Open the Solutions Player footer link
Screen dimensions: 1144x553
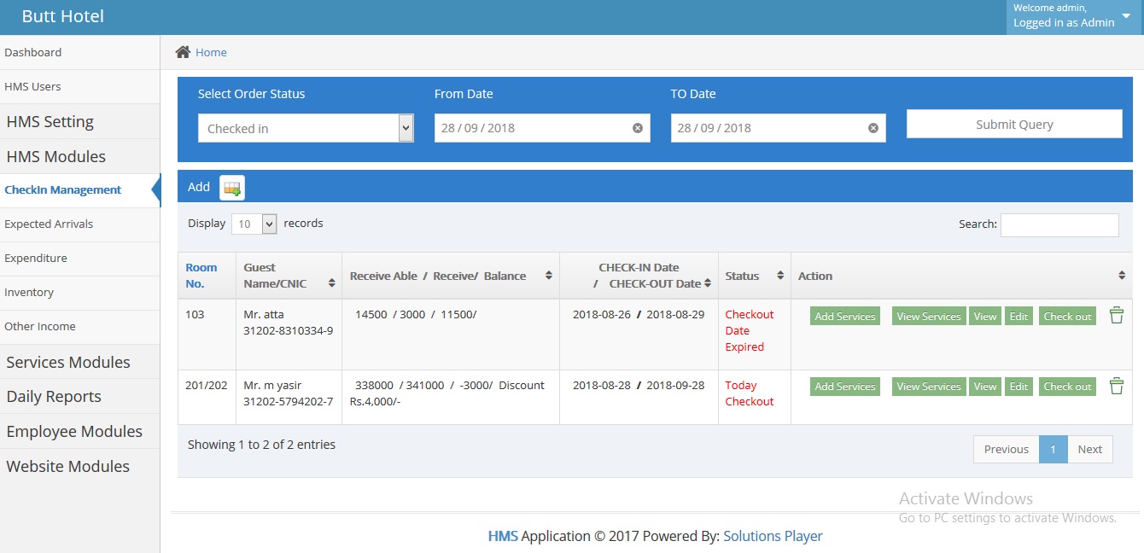772,536
